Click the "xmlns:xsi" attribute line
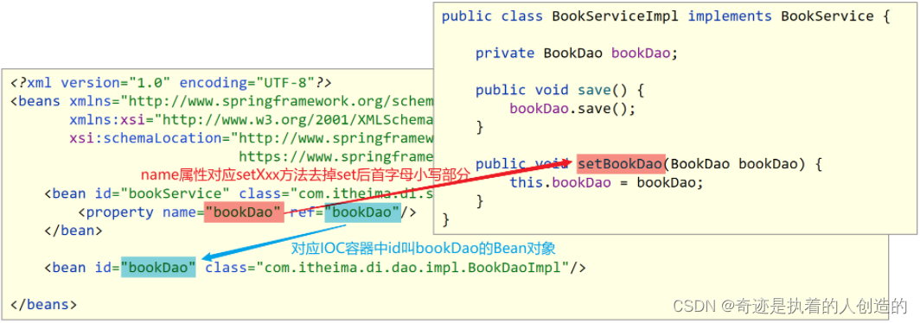This screenshot has width=920, height=323. (x=251, y=119)
